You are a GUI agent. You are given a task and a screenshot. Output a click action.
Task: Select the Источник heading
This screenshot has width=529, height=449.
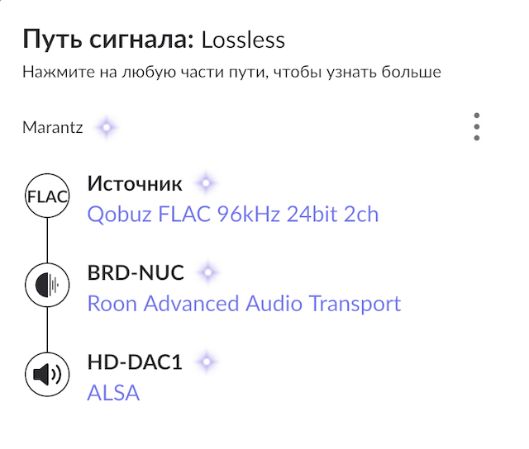(x=135, y=183)
